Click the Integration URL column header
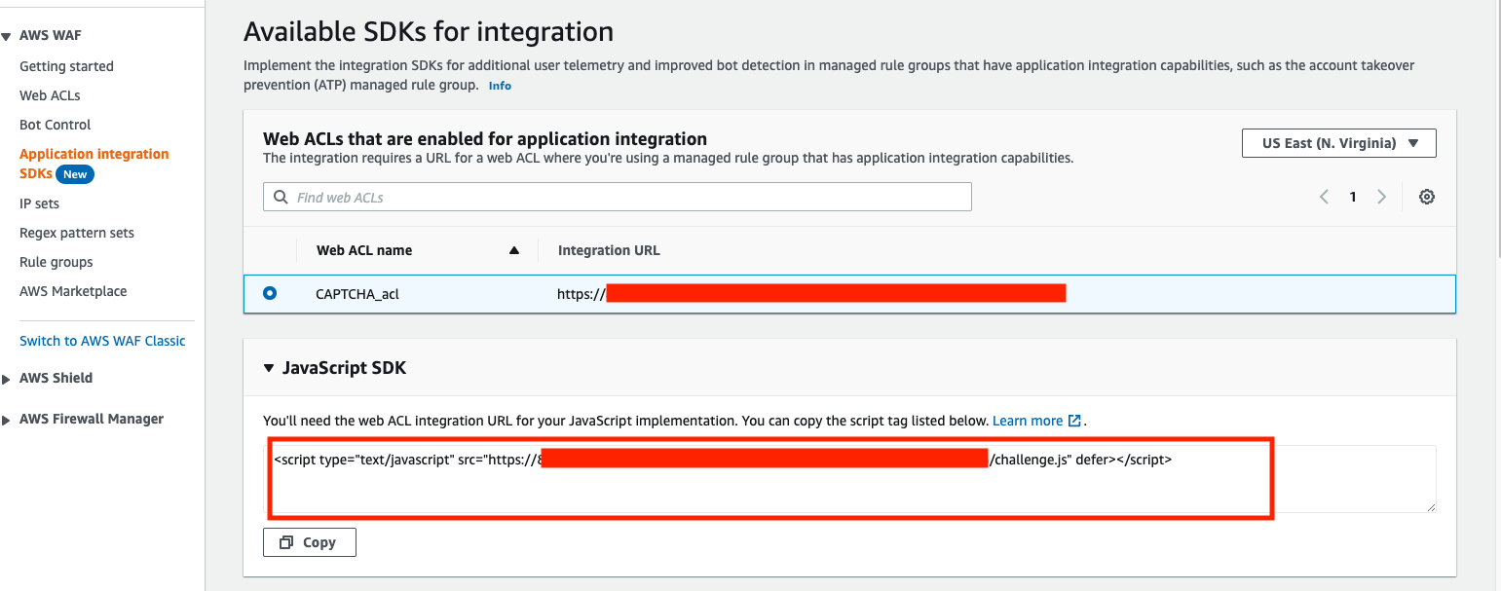Viewport: 1501px width, 591px height. pos(609,250)
